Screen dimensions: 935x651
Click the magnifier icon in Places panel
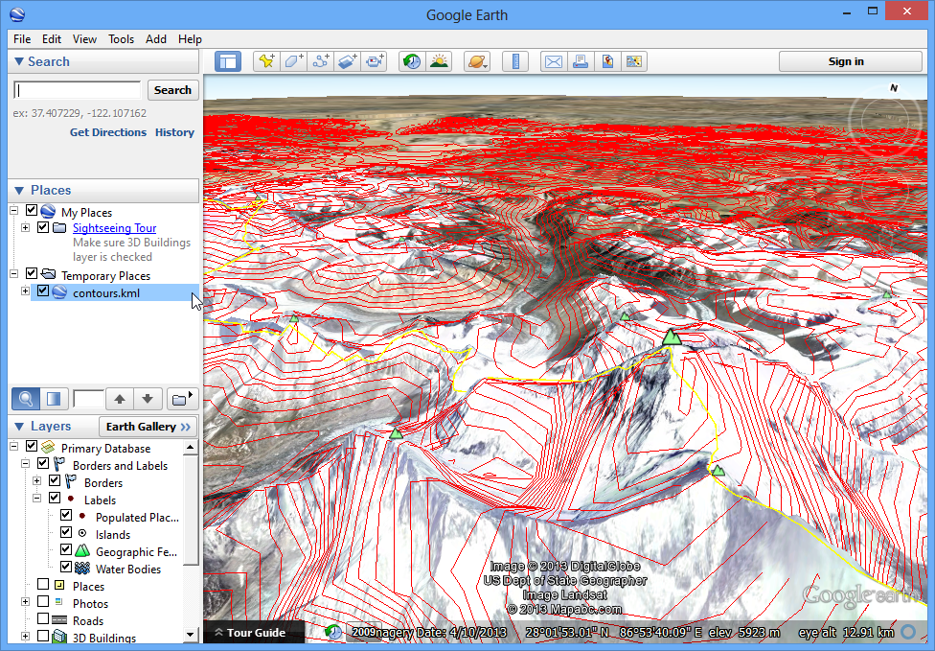coord(26,399)
